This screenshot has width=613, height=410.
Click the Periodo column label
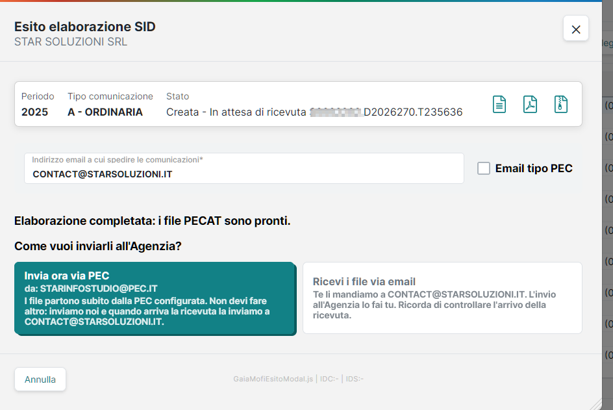[x=38, y=96]
